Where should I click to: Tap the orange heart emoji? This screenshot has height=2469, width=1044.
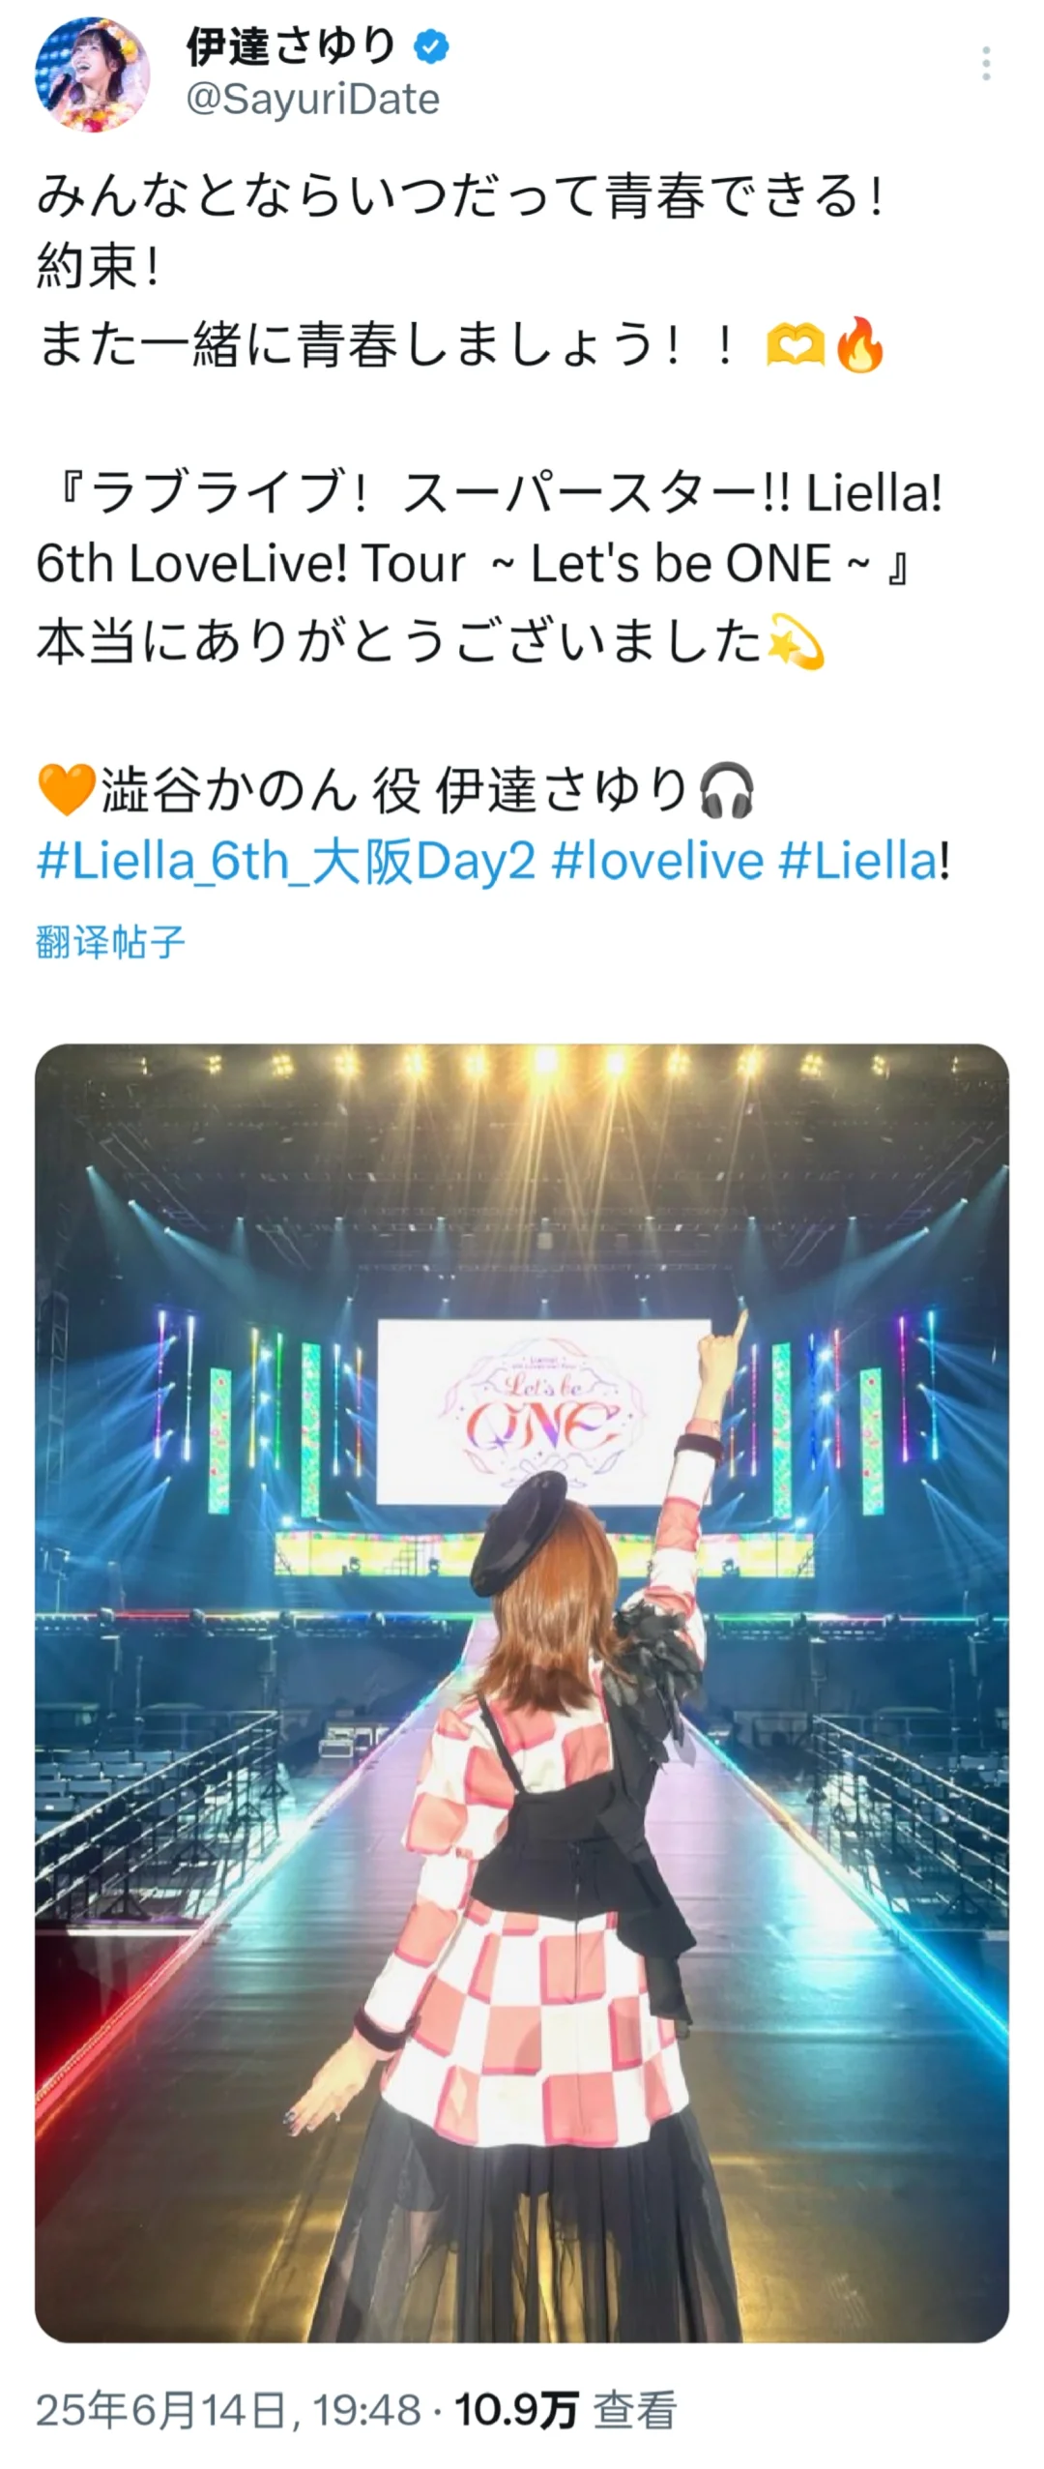tap(66, 789)
